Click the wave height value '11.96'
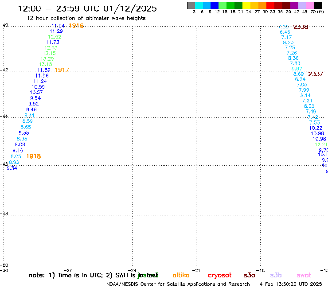The height and width of the screenshot is (288, 328). 42,76
